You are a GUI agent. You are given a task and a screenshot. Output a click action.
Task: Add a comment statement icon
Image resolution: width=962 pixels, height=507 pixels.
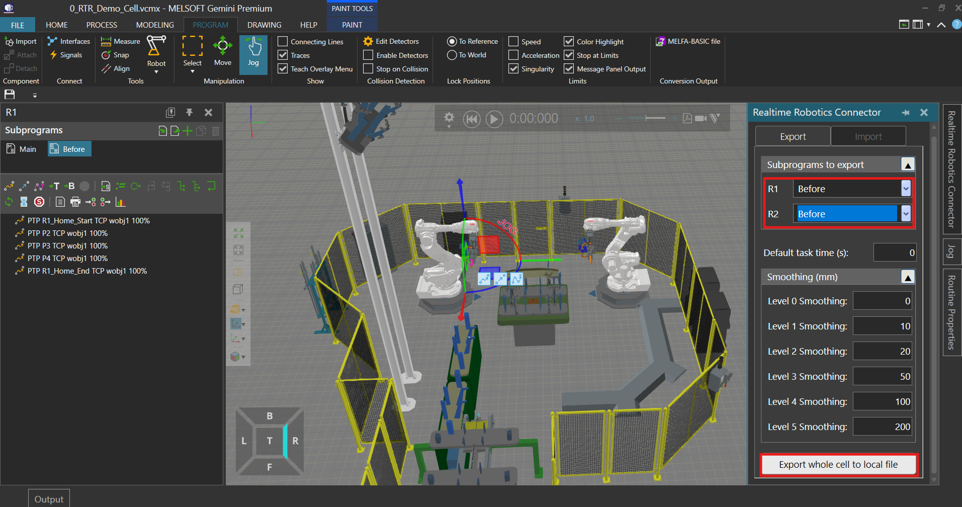[x=60, y=202]
